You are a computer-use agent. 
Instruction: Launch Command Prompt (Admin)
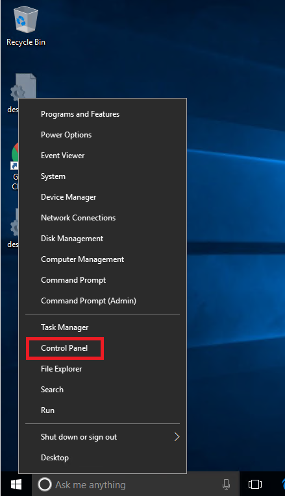(88, 301)
